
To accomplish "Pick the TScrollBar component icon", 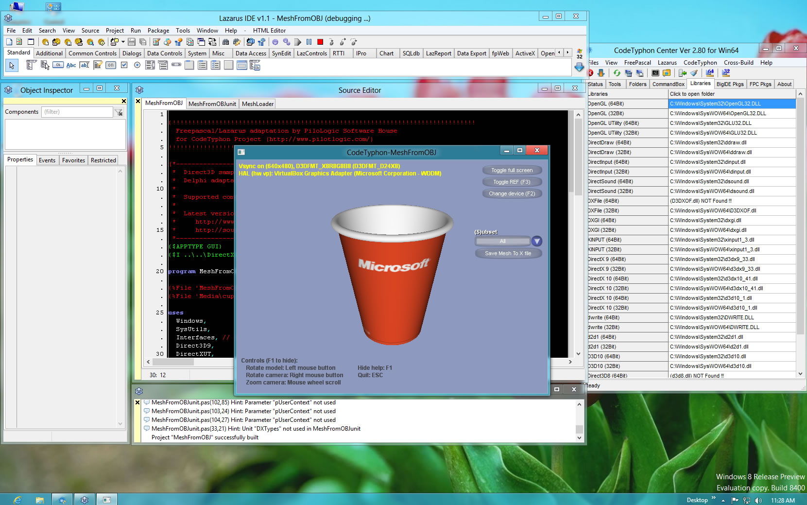I will point(176,65).
